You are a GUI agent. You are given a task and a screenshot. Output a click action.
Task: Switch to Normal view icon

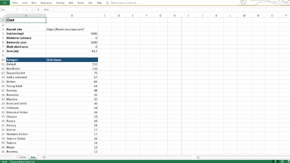click(x=275, y=162)
